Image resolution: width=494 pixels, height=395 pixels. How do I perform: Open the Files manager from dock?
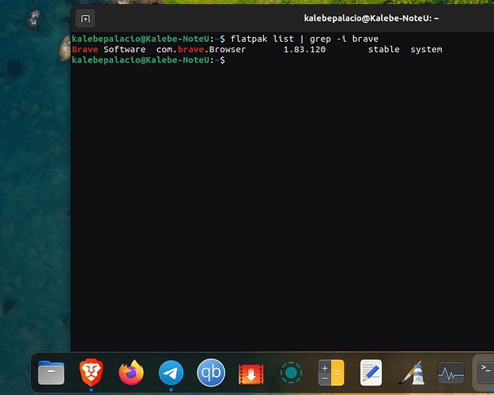(51, 371)
